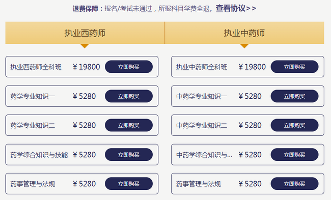331x200 pixels.
Task: Purchase 药学专业知识一 via 立即购买
Action: point(129,96)
